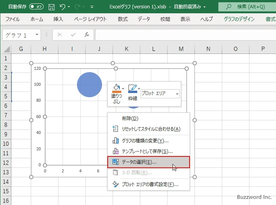Viewport: 276px width, 205px height.
Task: Open the ファイル tab
Action: click(13, 19)
